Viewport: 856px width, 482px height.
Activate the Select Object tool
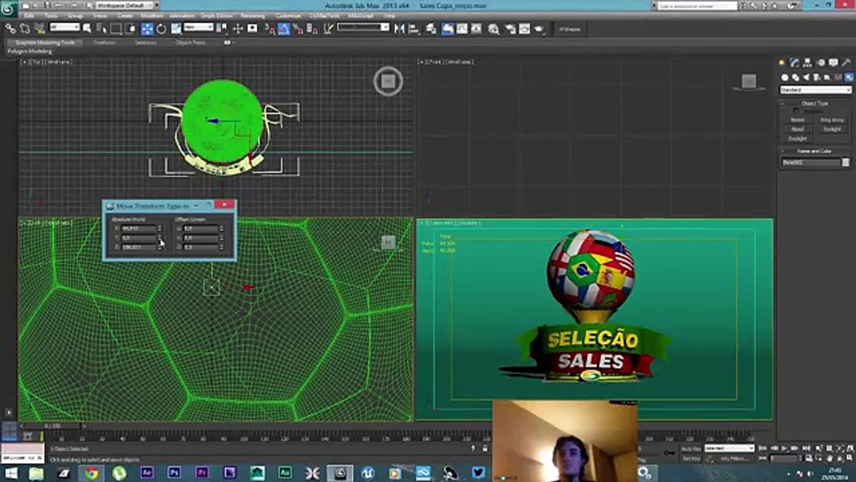coord(87,29)
